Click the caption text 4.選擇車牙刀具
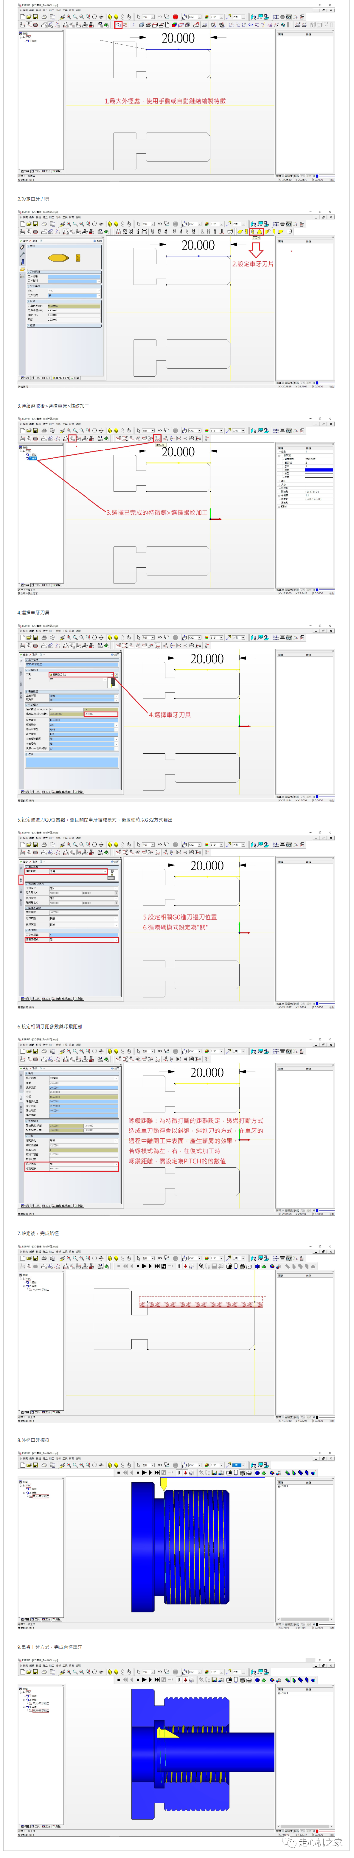The image size is (354, 1858). point(33,613)
